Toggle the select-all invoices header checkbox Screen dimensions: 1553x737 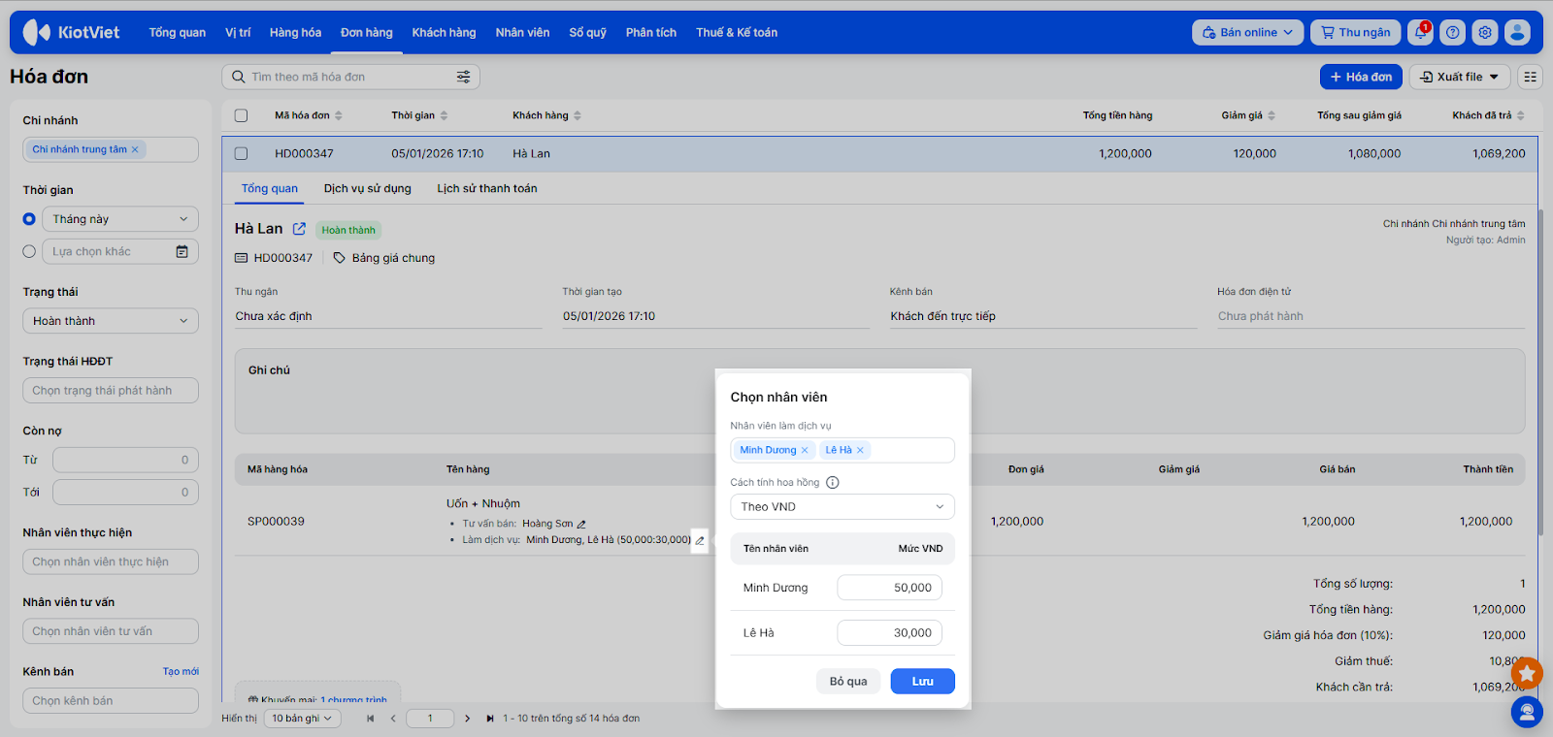click(x=241, y=115)
